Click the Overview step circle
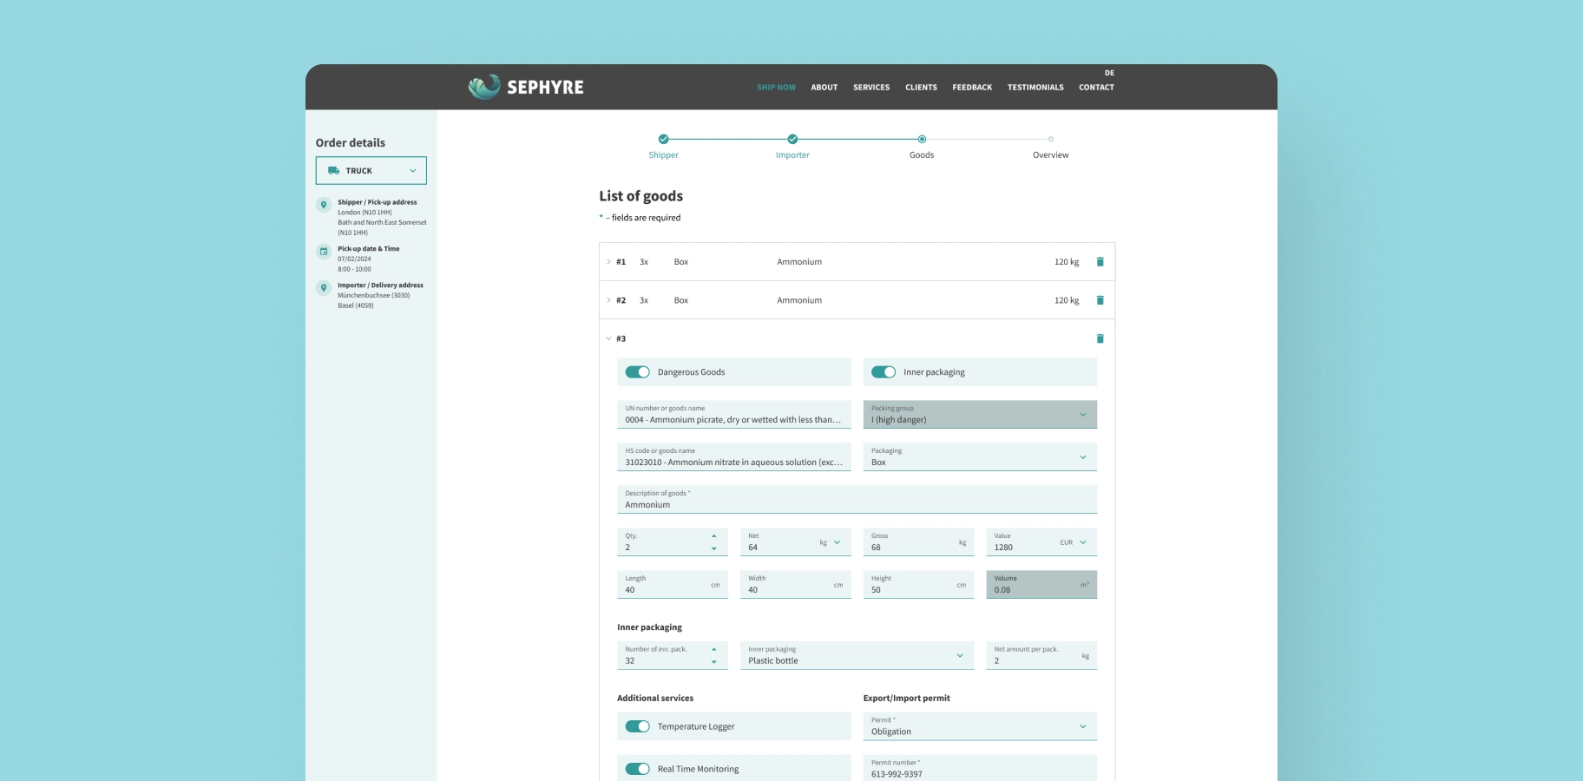The width and height of the screenshot is (1583, 781). coord(1051,139)
